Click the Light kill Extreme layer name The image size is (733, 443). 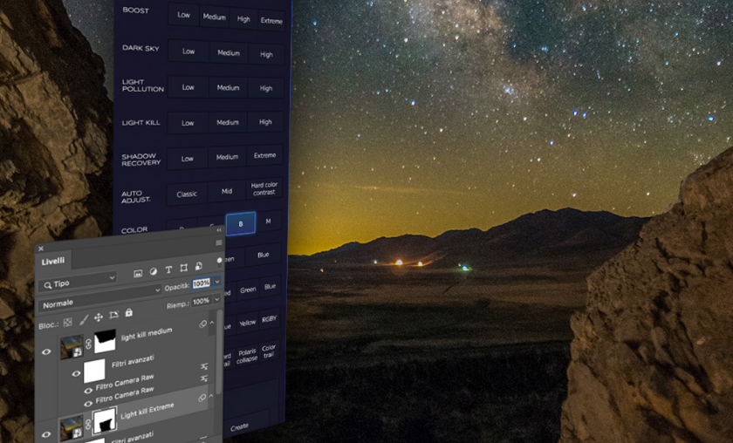[147, 411]
